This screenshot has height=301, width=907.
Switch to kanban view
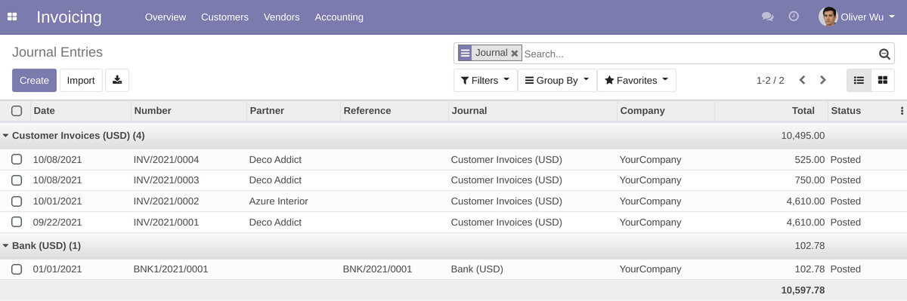click(x=882, y=80)
